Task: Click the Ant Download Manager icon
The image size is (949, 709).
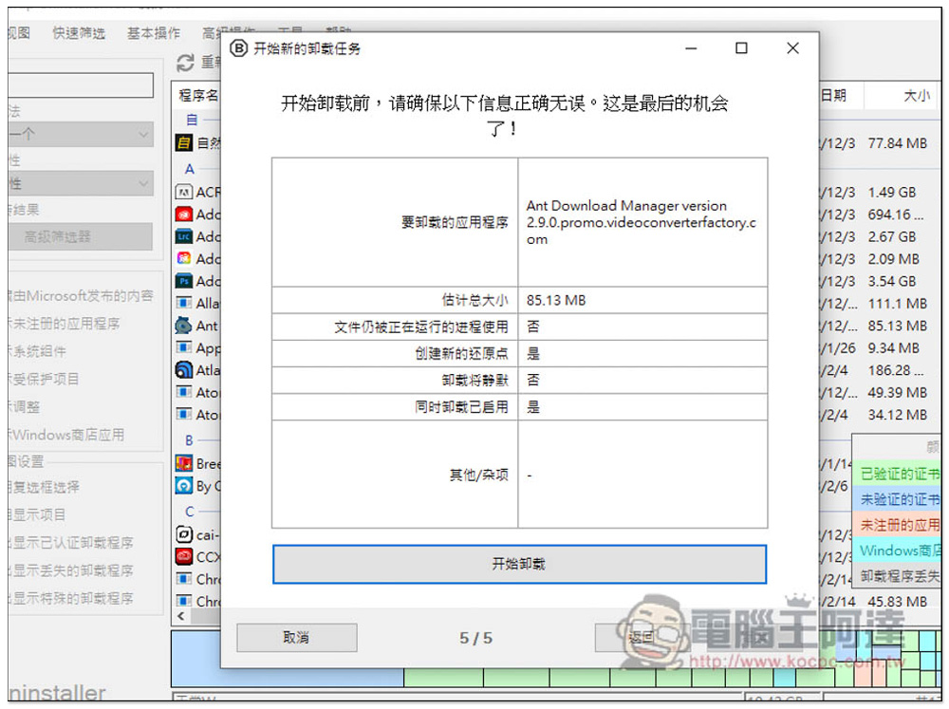Action: tap(184, 326)
